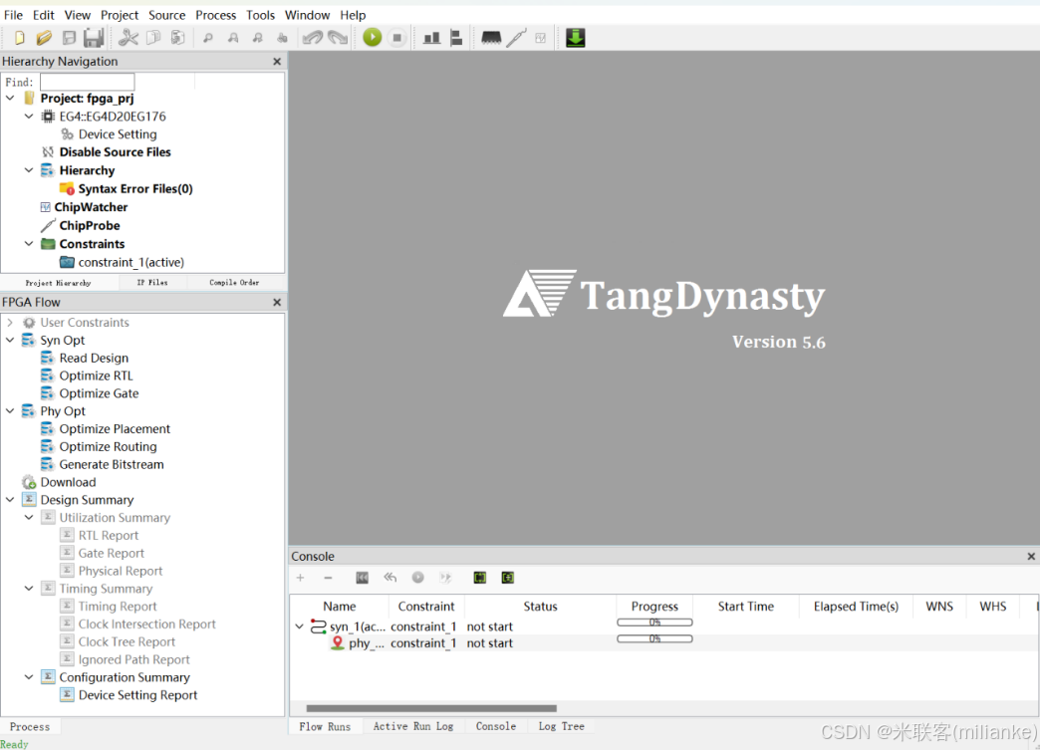Screen dimensions: 1041x750
Task: Click the Elapsed Time(s) column header
Action: [856, 607]
